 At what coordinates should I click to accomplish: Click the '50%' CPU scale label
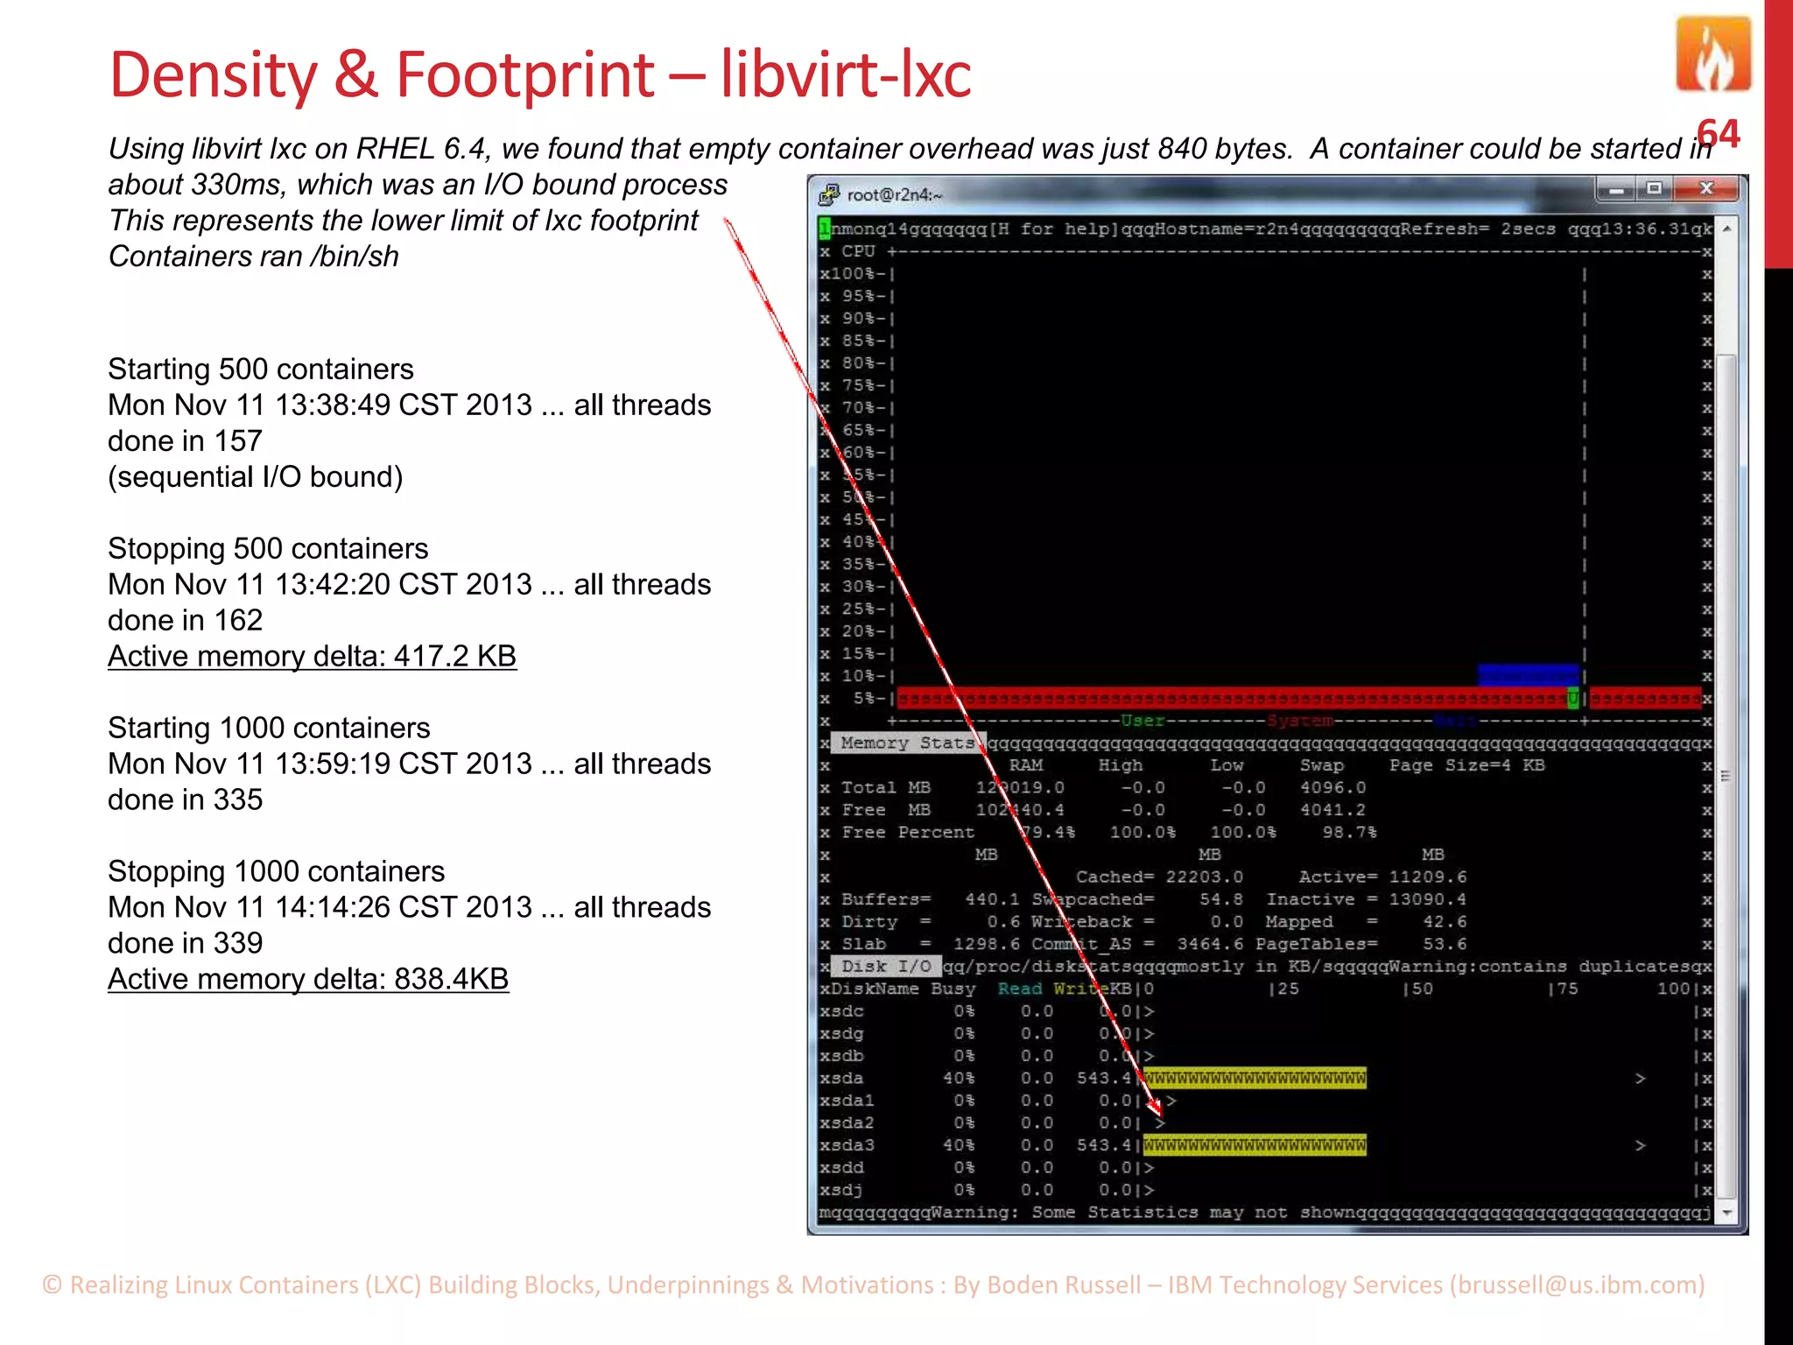pyautogui.click(x=858, y=497)
